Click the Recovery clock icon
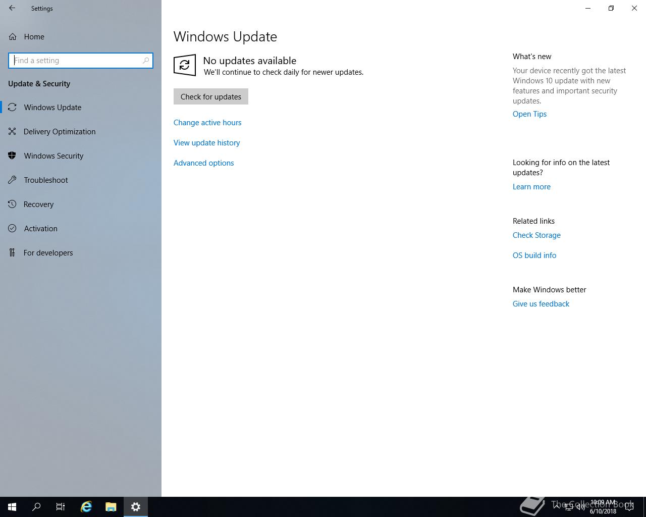 [x=12, y=204]
